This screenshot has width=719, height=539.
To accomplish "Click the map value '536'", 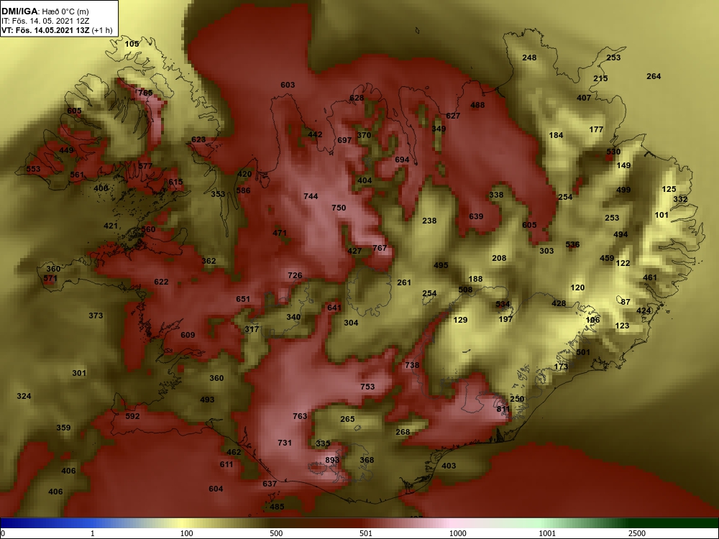I will [x=572, y=244].
